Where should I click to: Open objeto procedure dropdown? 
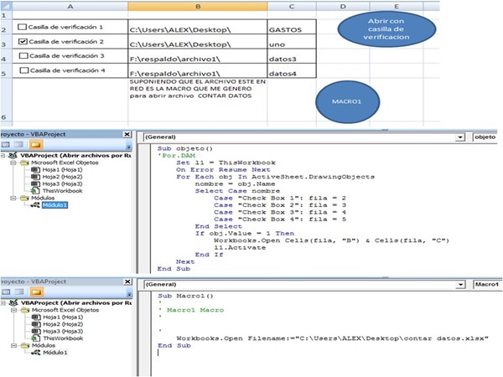pos(485,137)
